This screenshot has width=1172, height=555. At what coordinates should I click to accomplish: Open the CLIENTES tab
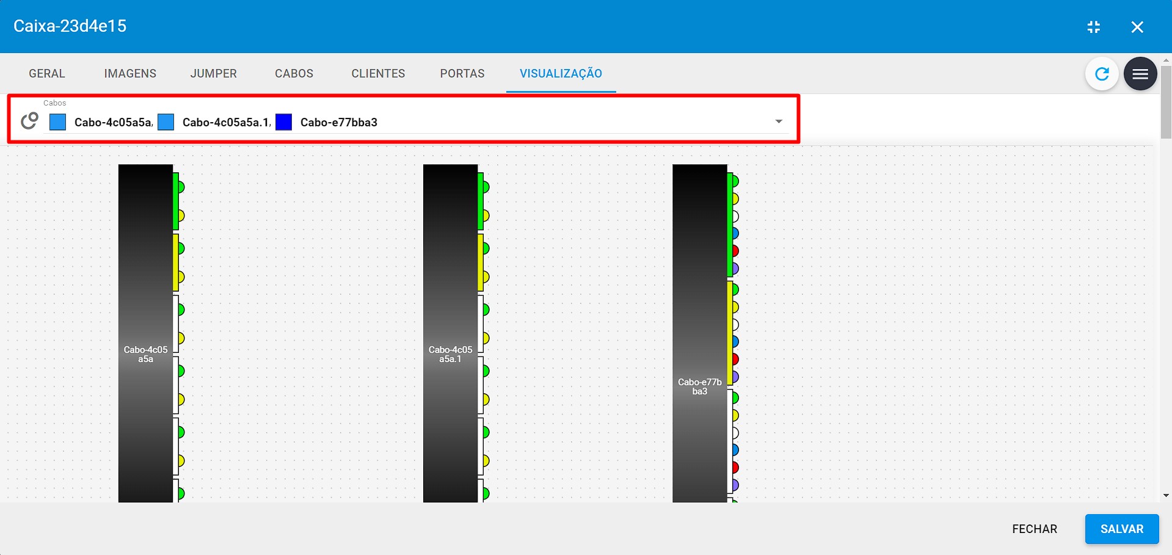378,73
